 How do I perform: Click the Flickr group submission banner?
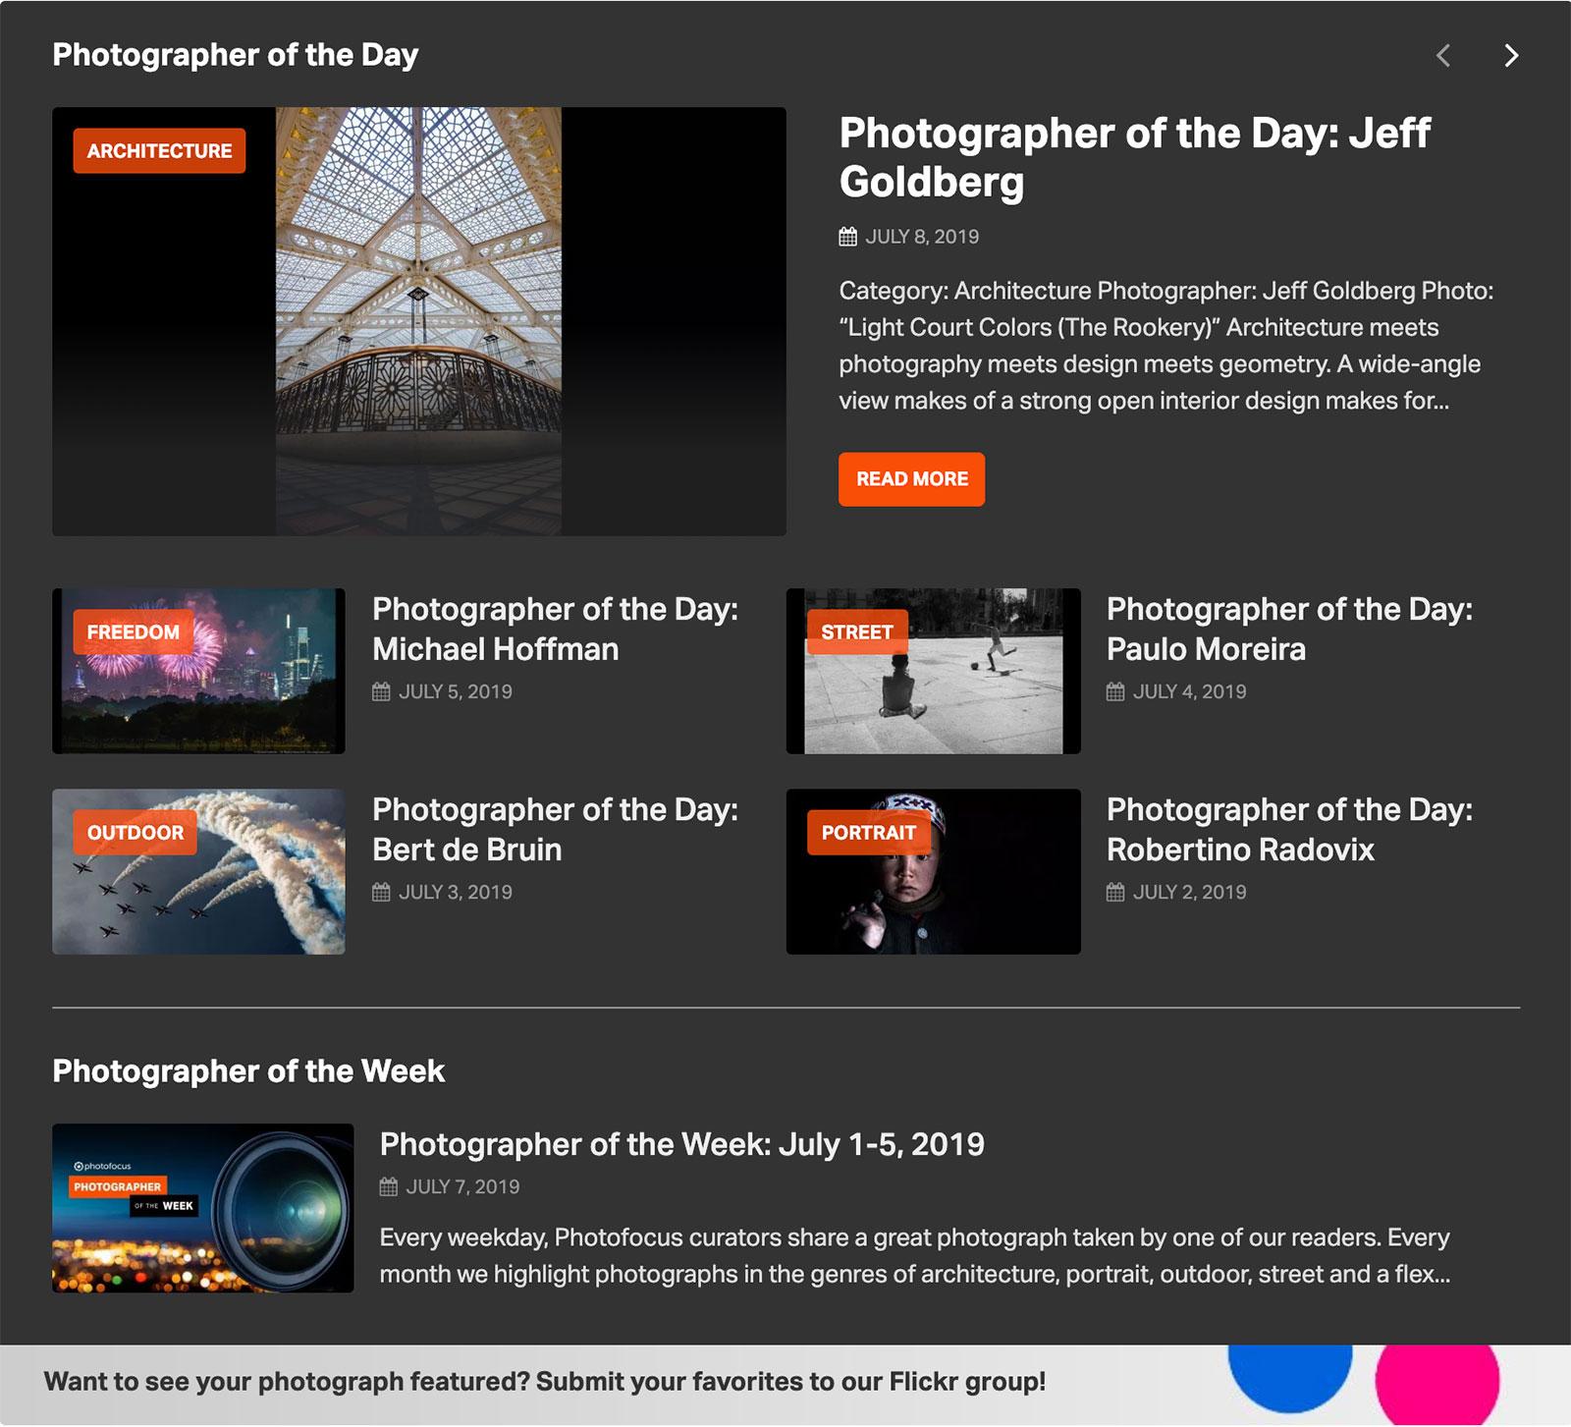point(545,1382)
